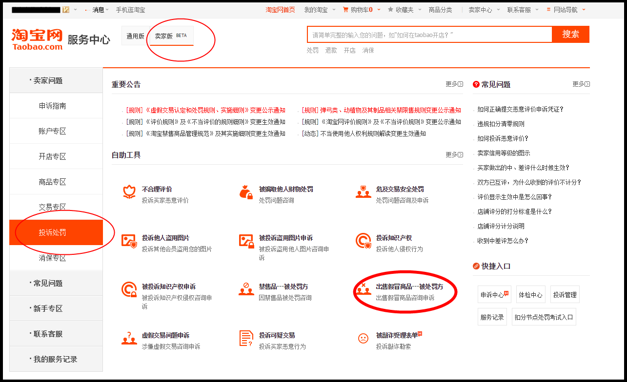
Task: Click the 虚假交易问题申诉 icon
Action: point(129,338)
